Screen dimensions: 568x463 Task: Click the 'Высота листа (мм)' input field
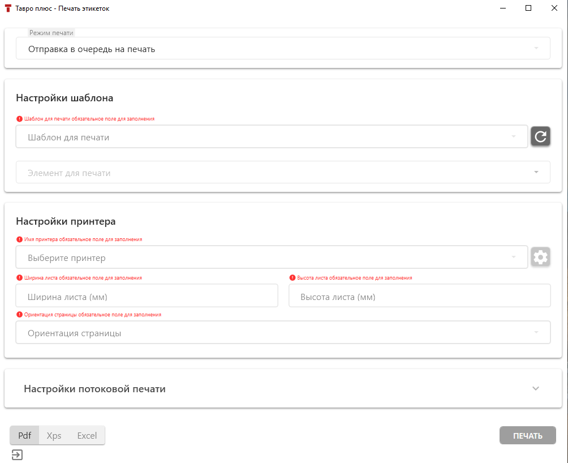419,296
